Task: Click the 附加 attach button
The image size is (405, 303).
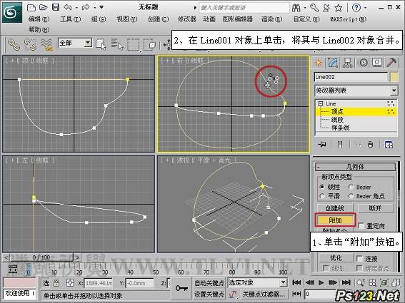Action: click(x=335, y=220)
